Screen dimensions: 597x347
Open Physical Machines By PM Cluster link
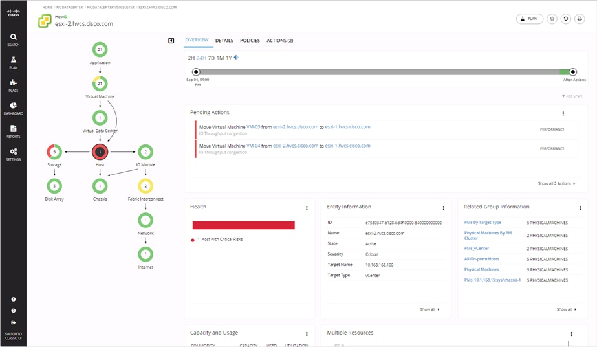click(x=488, y=236)
